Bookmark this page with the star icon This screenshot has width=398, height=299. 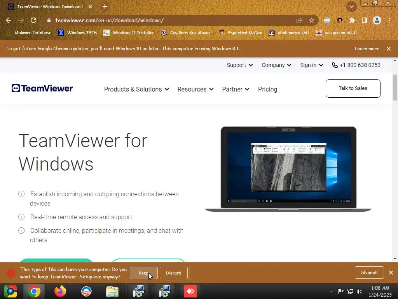[x=312, y=20]
